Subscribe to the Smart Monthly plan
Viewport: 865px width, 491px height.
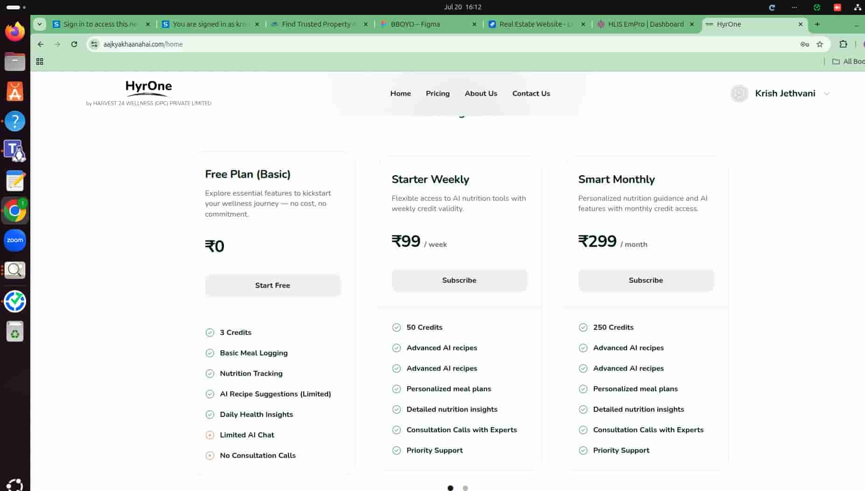coord(646,280)
